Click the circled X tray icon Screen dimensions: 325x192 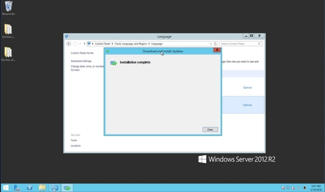click(299, 188)
